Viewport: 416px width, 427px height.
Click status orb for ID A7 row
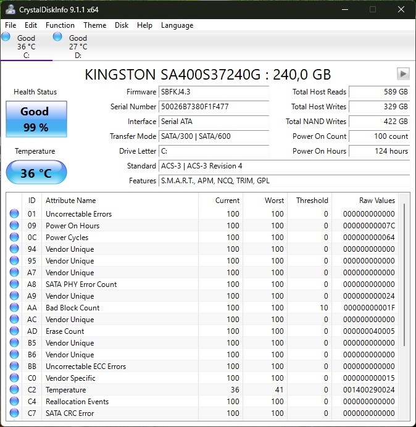(14, 272)
